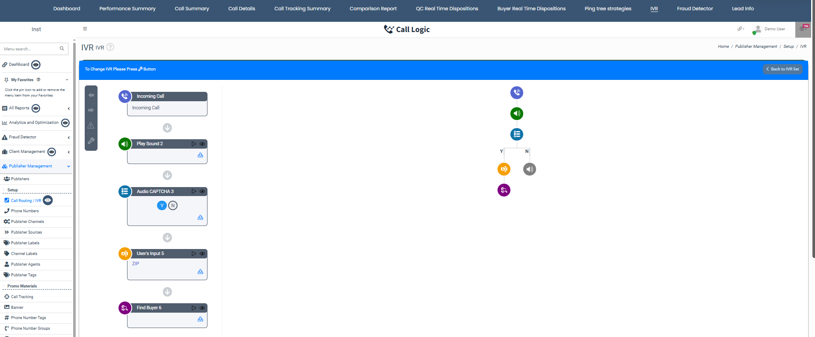The image size is (815, 337).
Task: Toggle eye visibility on Play Sound 2
Action: (202, 144)
